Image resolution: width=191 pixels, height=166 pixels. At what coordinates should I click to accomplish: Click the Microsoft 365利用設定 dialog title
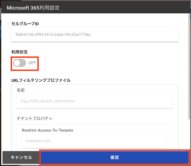33,8
